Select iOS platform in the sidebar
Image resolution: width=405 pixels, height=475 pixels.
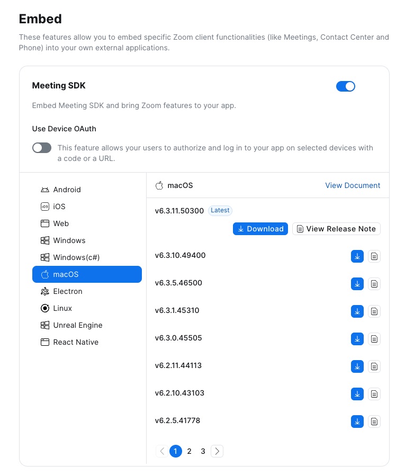(87, 207)
